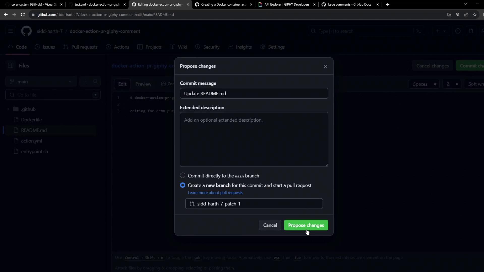Open the hamburger navigation menu icon
Viewport: 484px width, 272px height.
tap(11, 31)
